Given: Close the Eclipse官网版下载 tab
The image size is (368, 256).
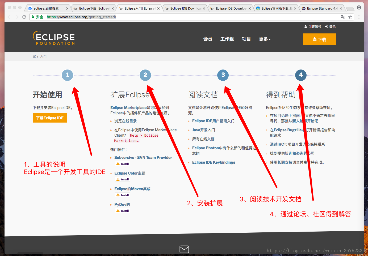Looking at the screenshot, I should click(x=295, y=8).
